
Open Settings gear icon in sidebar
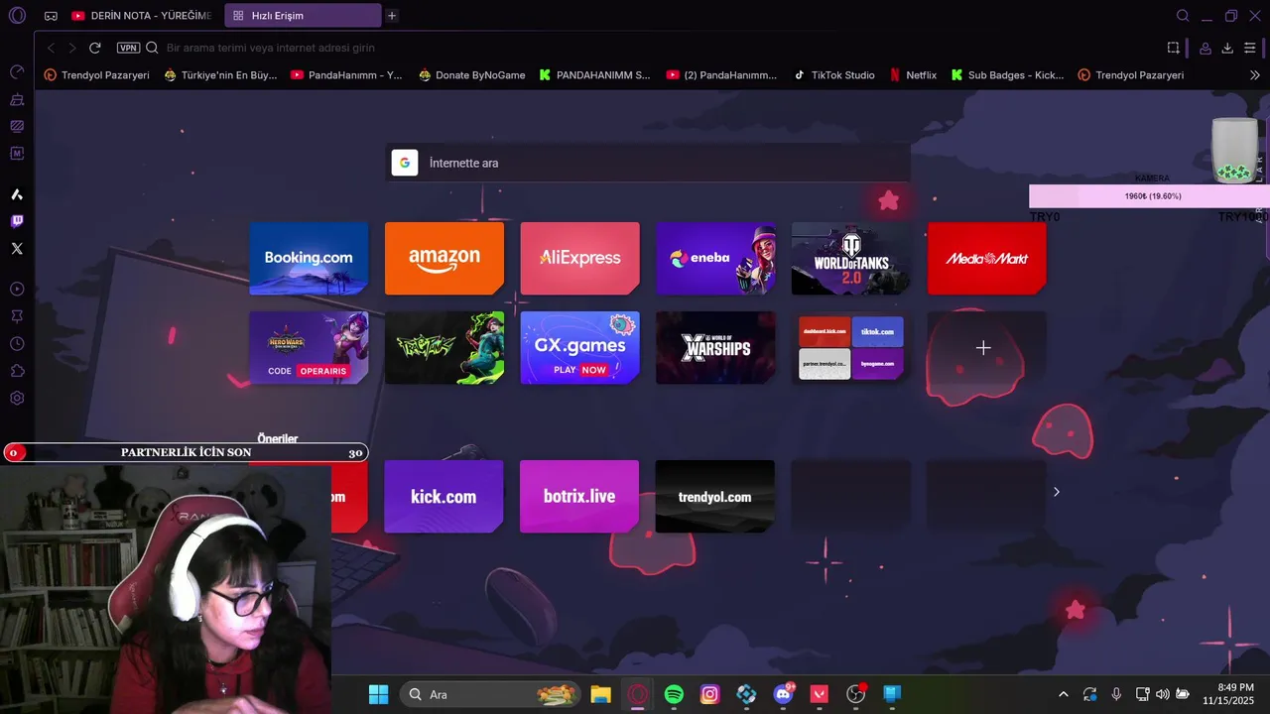click(17, 398)
